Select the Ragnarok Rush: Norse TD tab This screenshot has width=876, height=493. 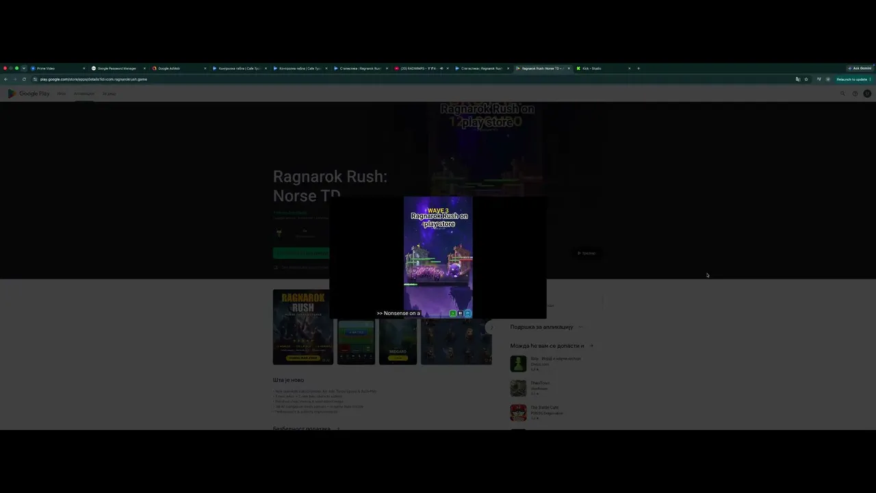click(541, 68)
